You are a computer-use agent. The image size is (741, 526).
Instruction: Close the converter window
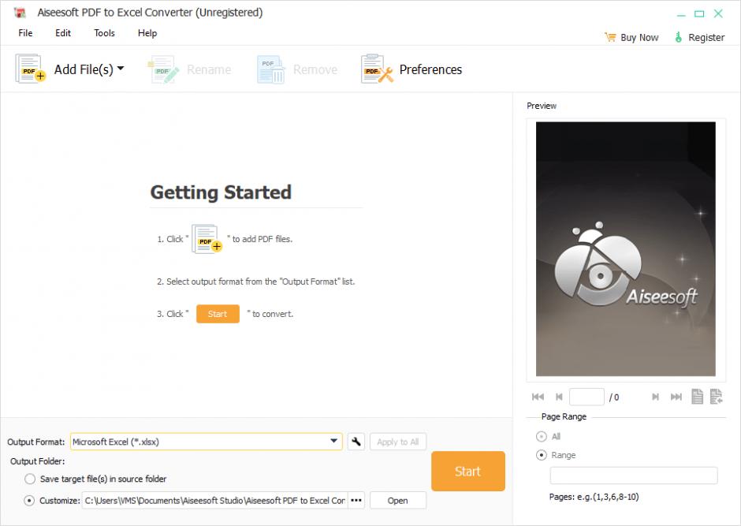718,13
